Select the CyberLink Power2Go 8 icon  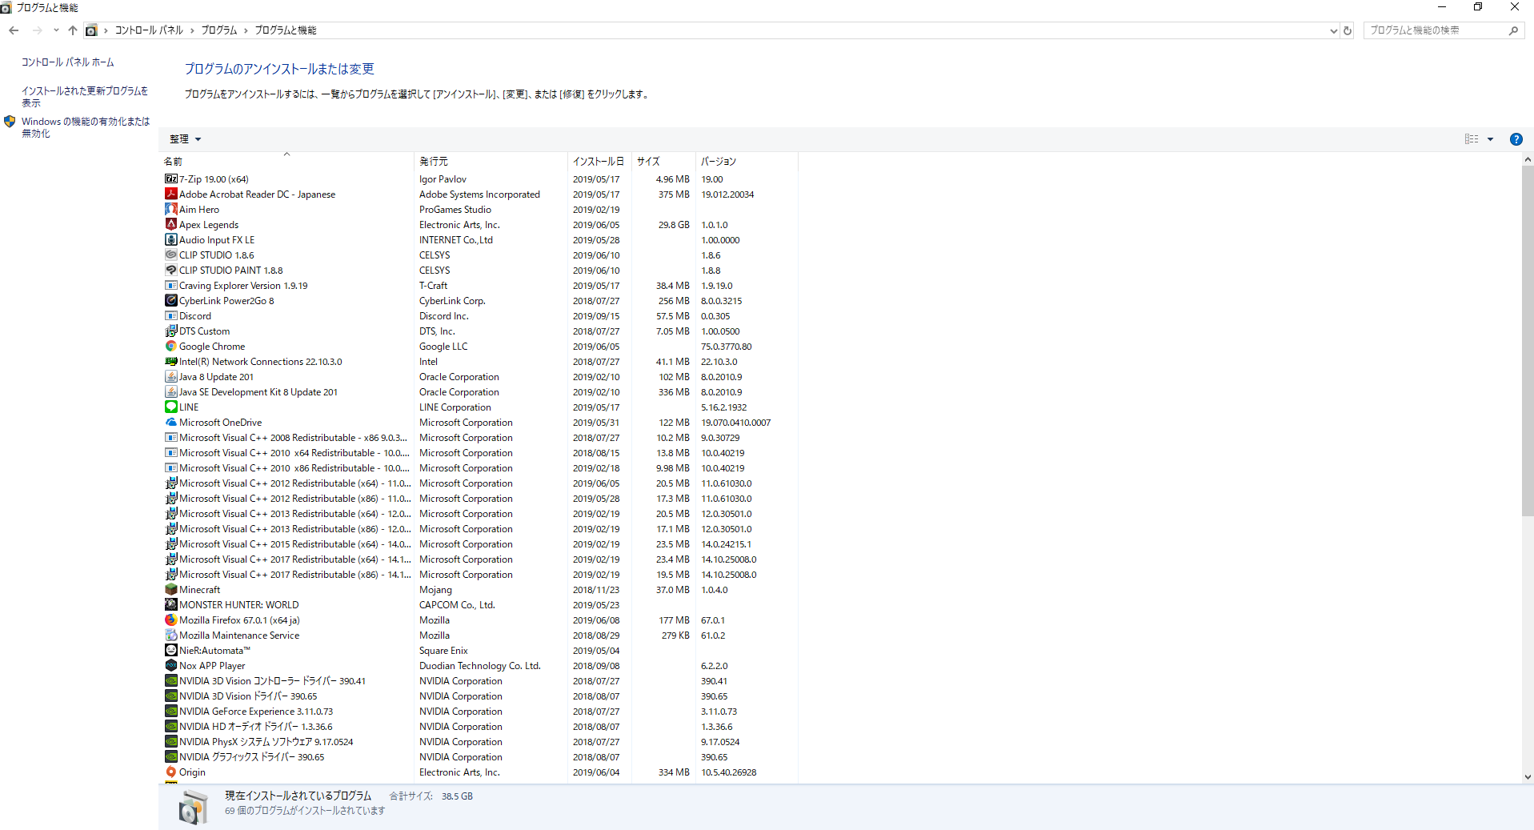(170, 301)
